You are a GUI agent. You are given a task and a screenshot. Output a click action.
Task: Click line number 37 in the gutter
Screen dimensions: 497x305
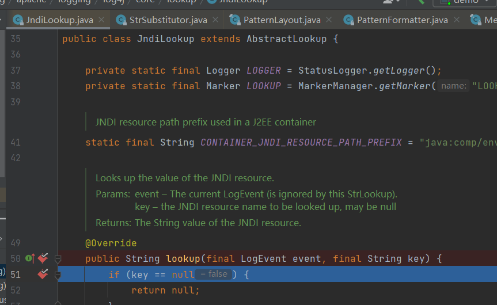pos(16,70)
